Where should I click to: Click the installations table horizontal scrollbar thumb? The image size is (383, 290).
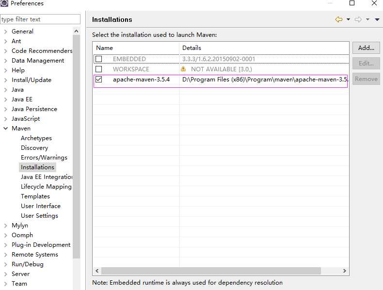pyautogui.click(x=211, y=271)
